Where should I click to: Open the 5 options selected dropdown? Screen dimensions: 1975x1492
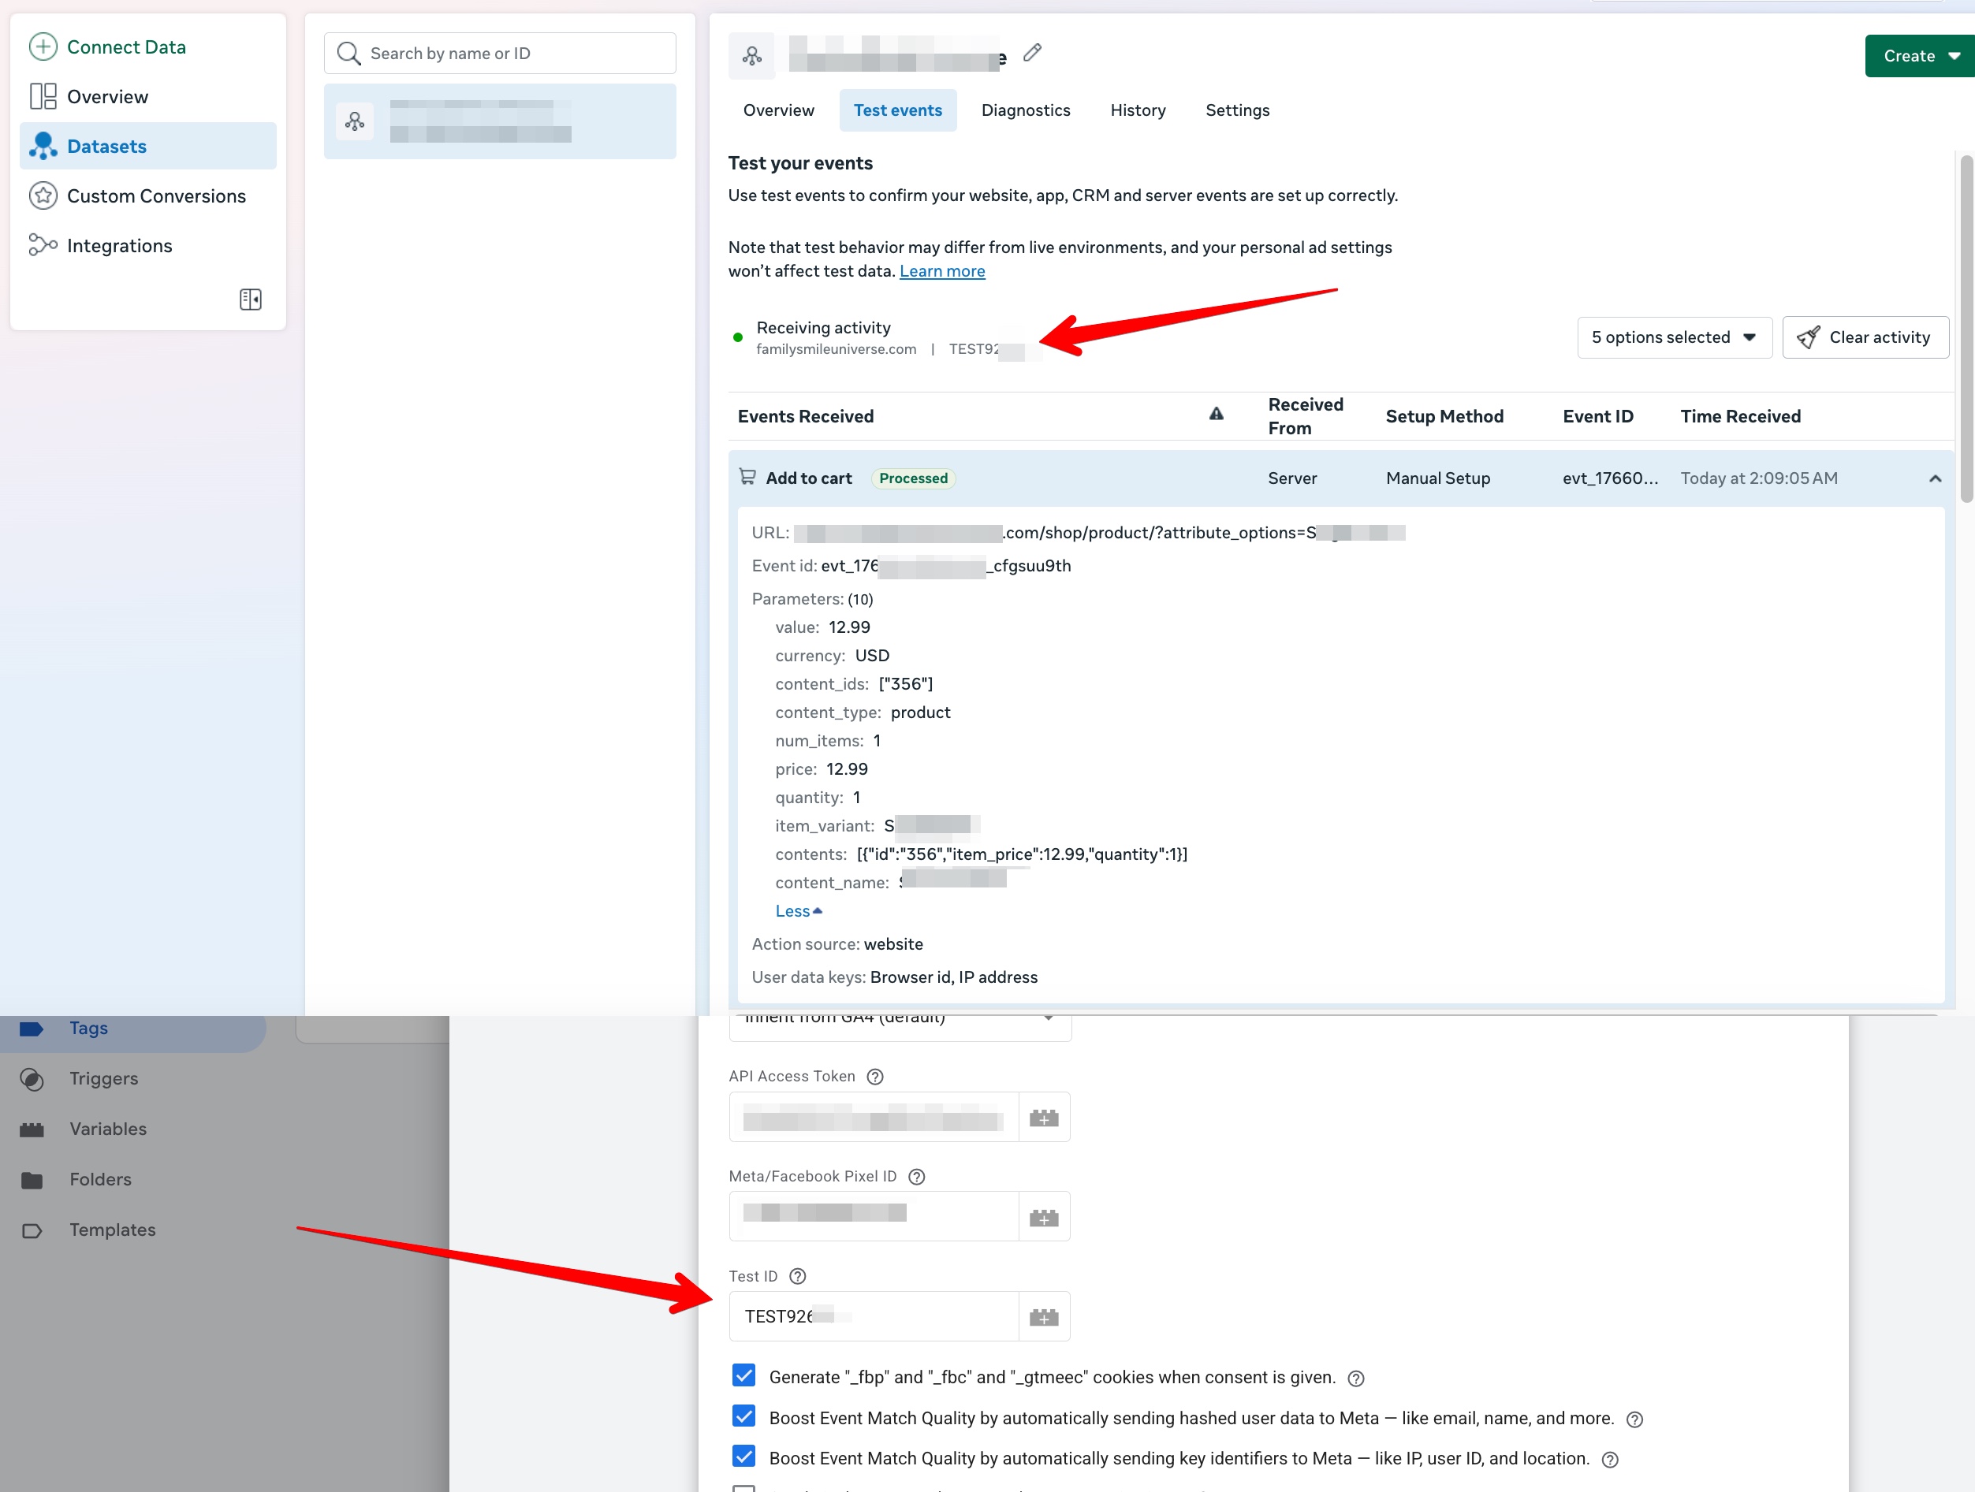pos(1673,337)
